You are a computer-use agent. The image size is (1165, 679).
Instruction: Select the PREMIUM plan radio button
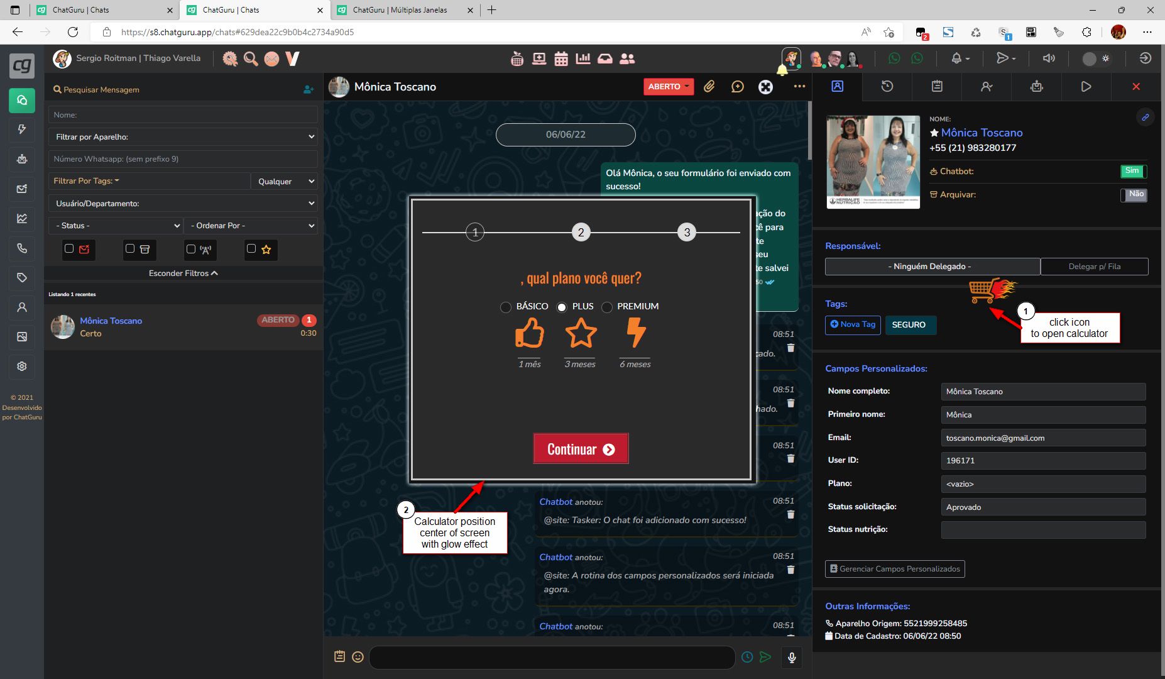click(607, 307)
